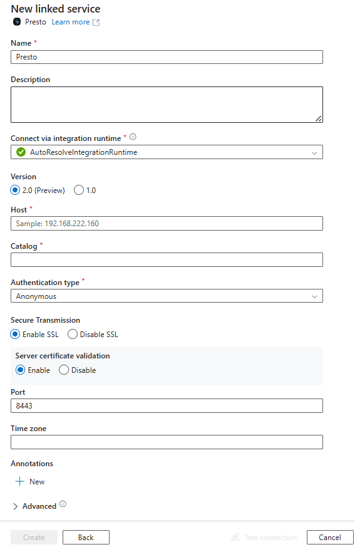This screenshot has width=355, height=547.
Task: Click the Description text area
Action: click(167, 105)
